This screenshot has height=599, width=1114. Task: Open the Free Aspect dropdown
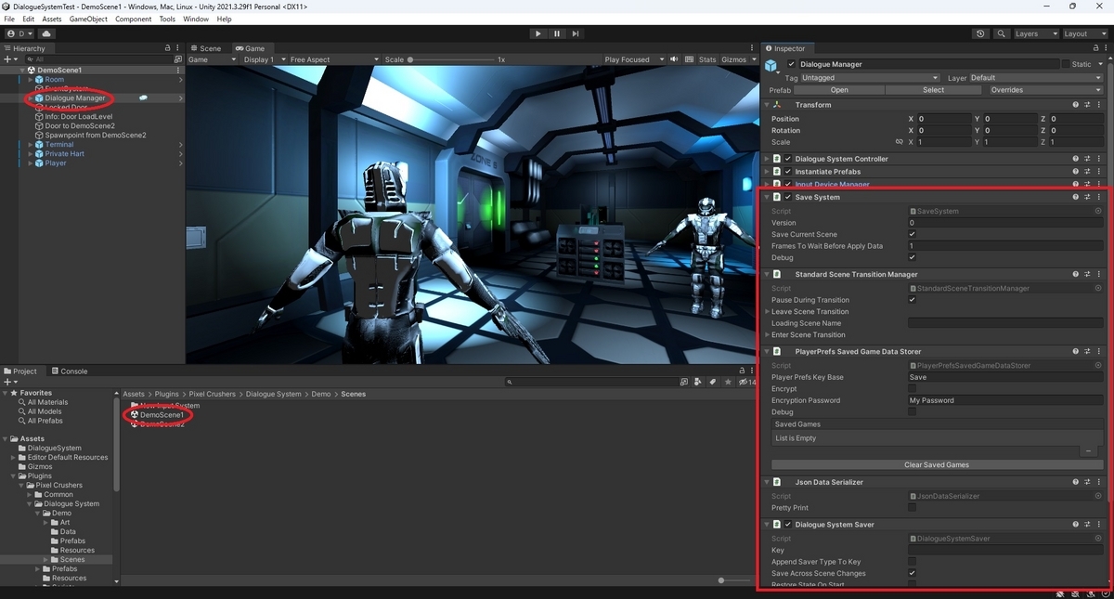[333, 59]
